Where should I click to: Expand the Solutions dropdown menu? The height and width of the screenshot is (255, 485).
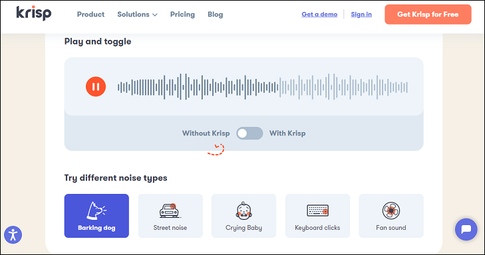[x=137, y=15]
